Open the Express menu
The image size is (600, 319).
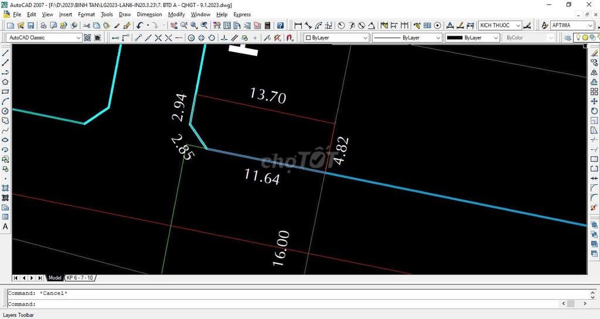click(x=242, y=15)
